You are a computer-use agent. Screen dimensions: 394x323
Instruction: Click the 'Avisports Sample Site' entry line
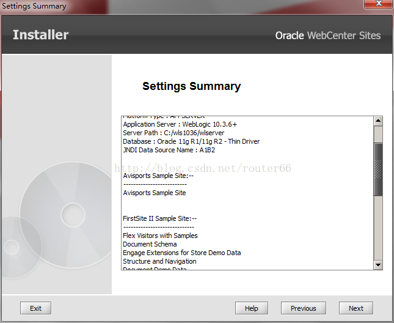tap(155, 193)
